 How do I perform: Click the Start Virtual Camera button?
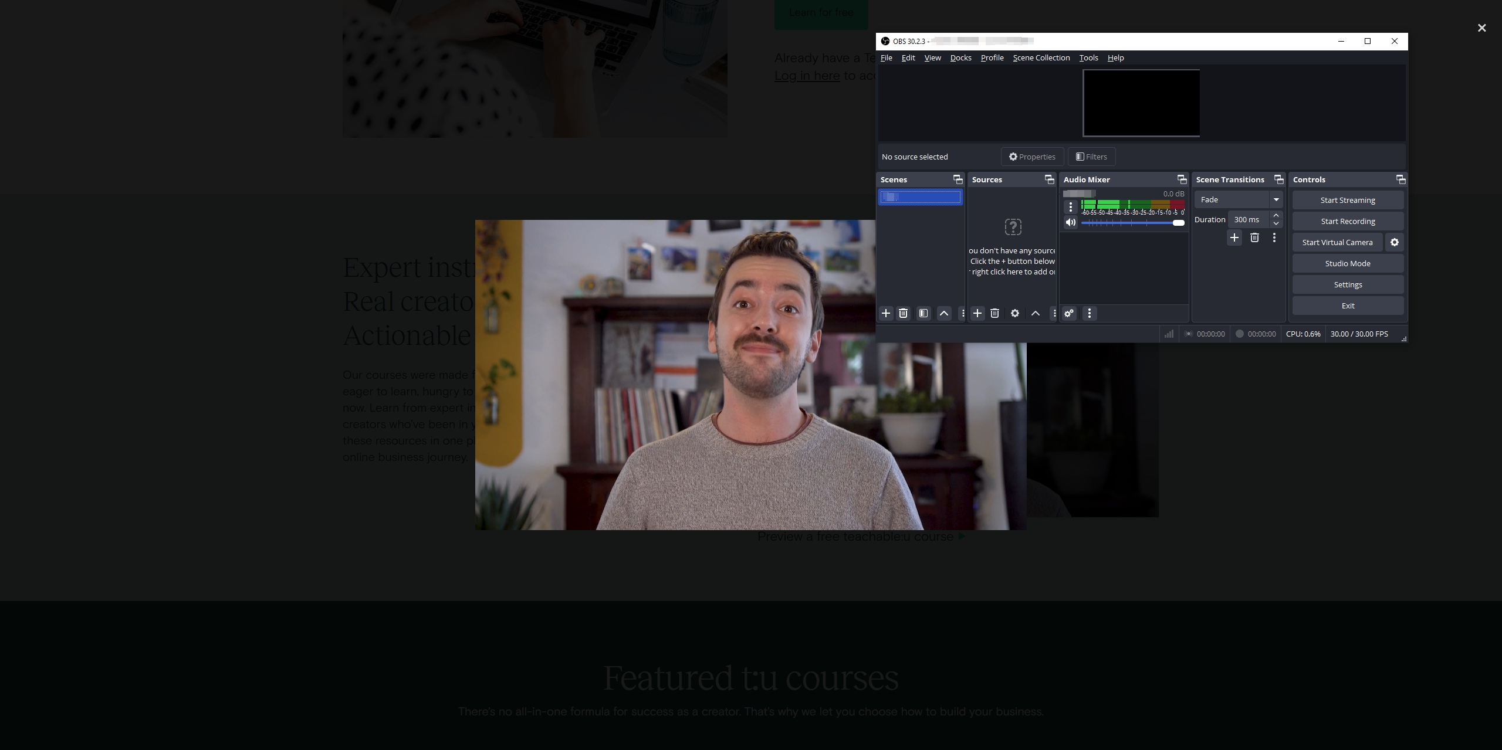(x=1337, y=242)
